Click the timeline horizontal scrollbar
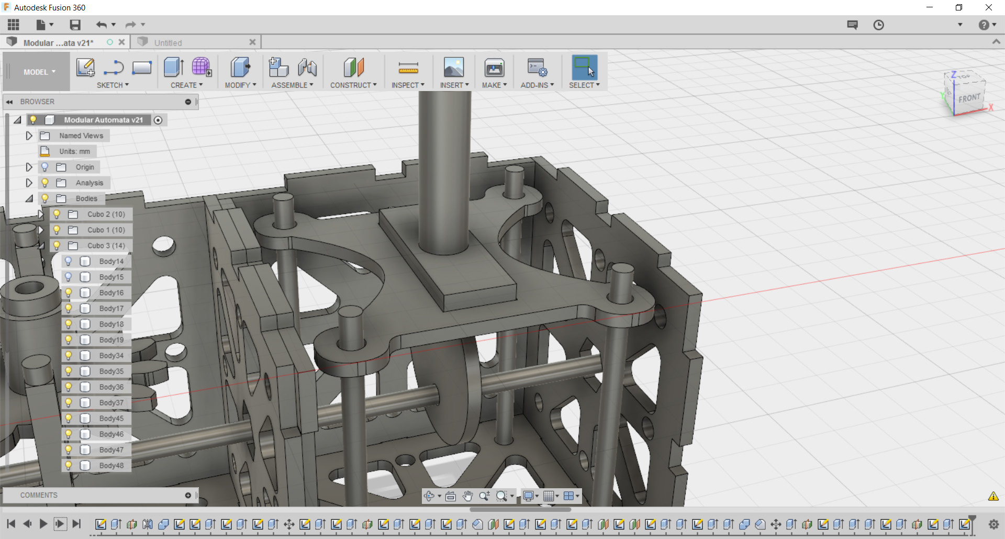The height and width of the screenshot is (539, 1005). pos(520,509)
